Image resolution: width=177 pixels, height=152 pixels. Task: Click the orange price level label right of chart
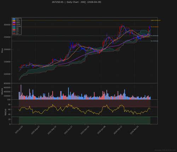(x=154, y=27)
